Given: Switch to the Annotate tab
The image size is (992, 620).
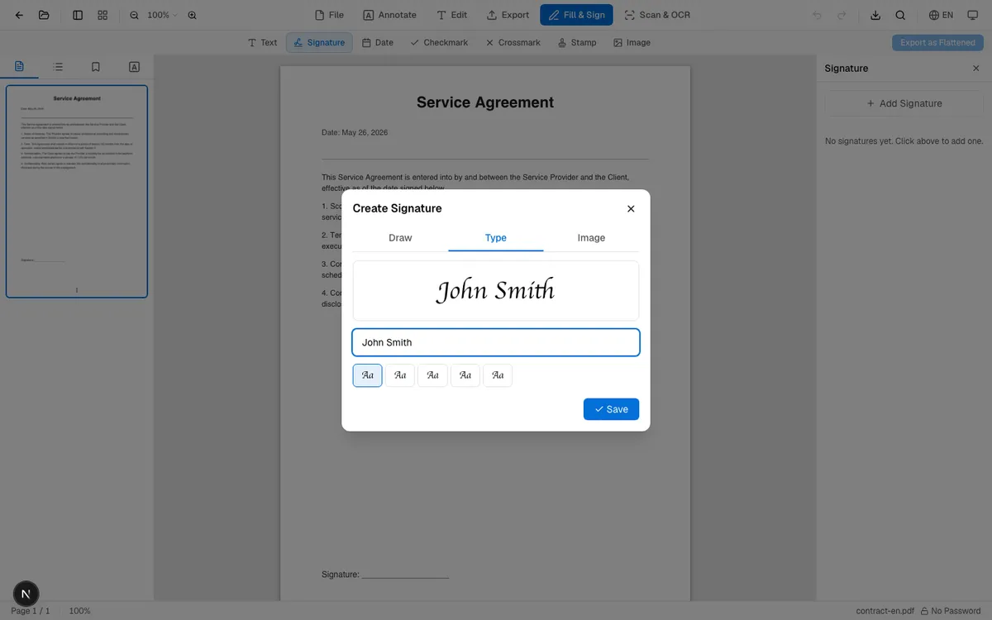Looking at the screenshot, I should [x=389, y=15].
